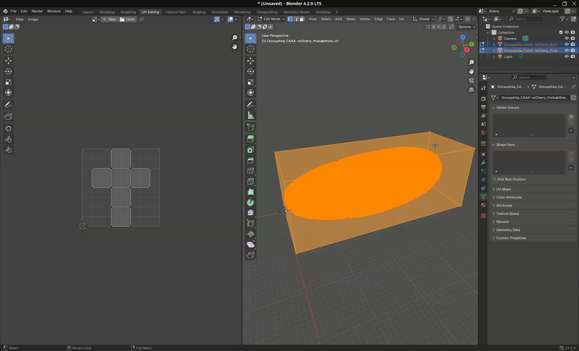Select the Bevel tool

(250, 160)
